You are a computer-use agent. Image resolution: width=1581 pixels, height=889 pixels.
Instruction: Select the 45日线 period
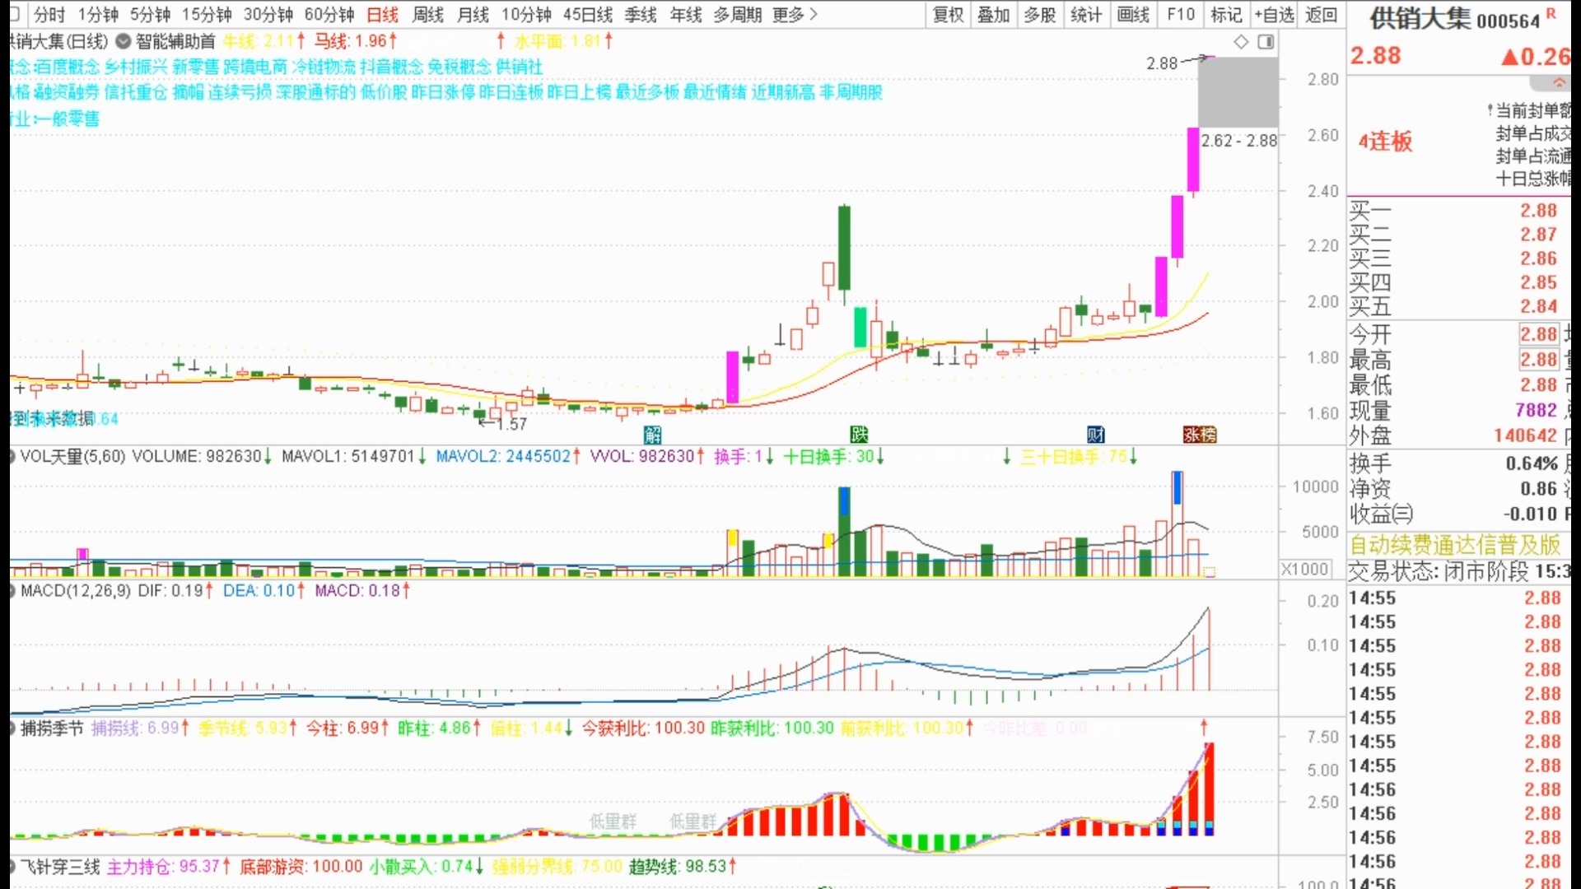pyautogui.click(x=588, y=15)
